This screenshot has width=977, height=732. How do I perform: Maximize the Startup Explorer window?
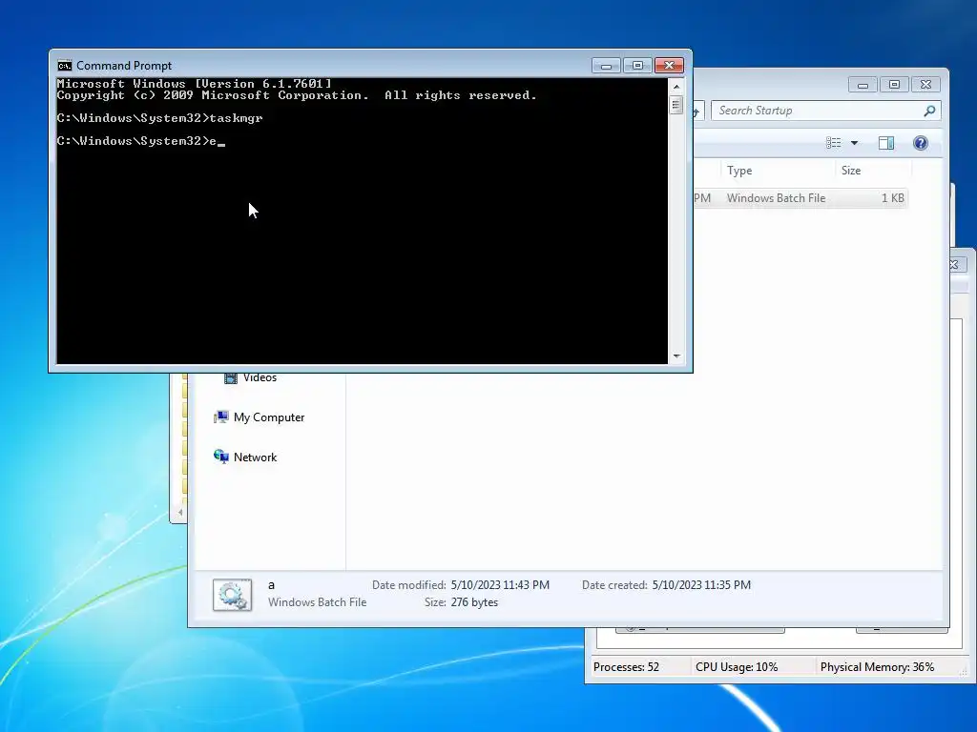coord(894,85)
